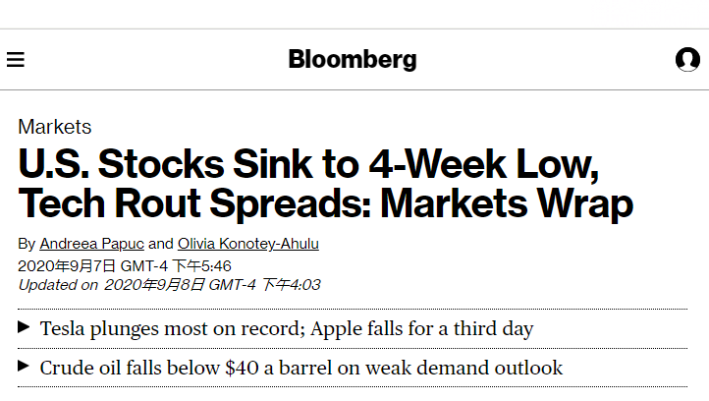Expand the Crude oil bullet triangle

click(x=25, y=368)
